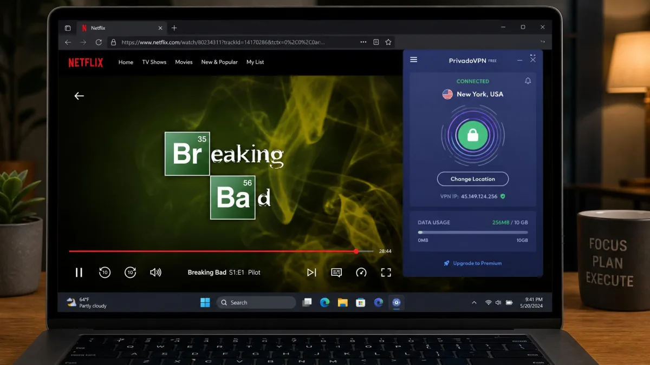Open Wi-Fi network settings in tray
650x365 pixels.
click(x=488, y=303)
